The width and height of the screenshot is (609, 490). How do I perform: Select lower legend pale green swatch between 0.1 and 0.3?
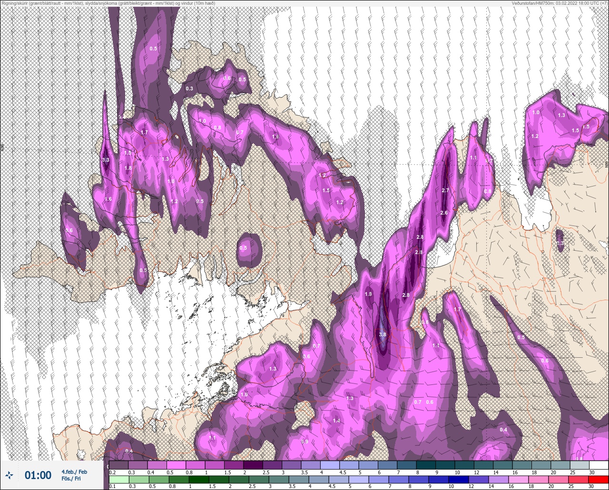[119, 480]
